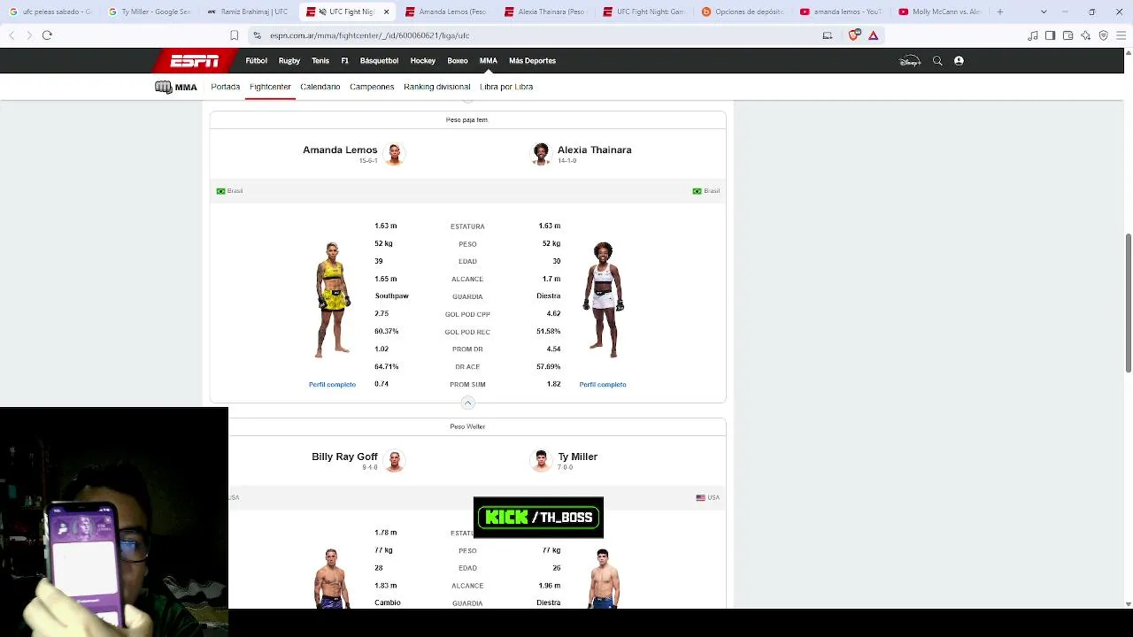Click Amanda Lemos' full-body fighter photo
Image resolution: width=1133 pixels, height=637 pixels.
pyautogui.click(x=333, y=300)
